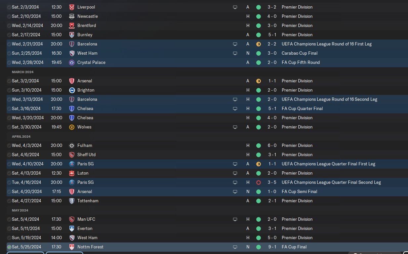The width and height of the screenshot is (408, 254).
Task: Open the 9 - 1 FA Cup Final score
Action: 272,247
